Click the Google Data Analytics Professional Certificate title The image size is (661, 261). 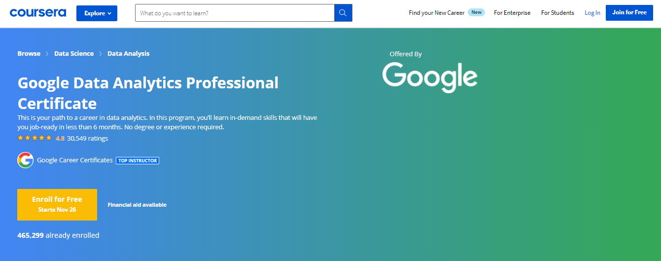[x=148, y=93]
